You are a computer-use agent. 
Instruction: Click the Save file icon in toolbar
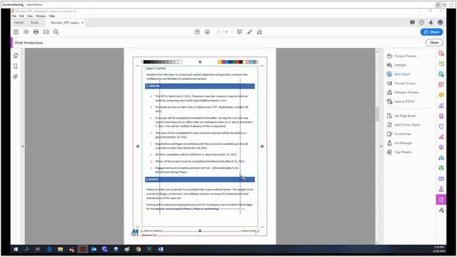[16, 32]
